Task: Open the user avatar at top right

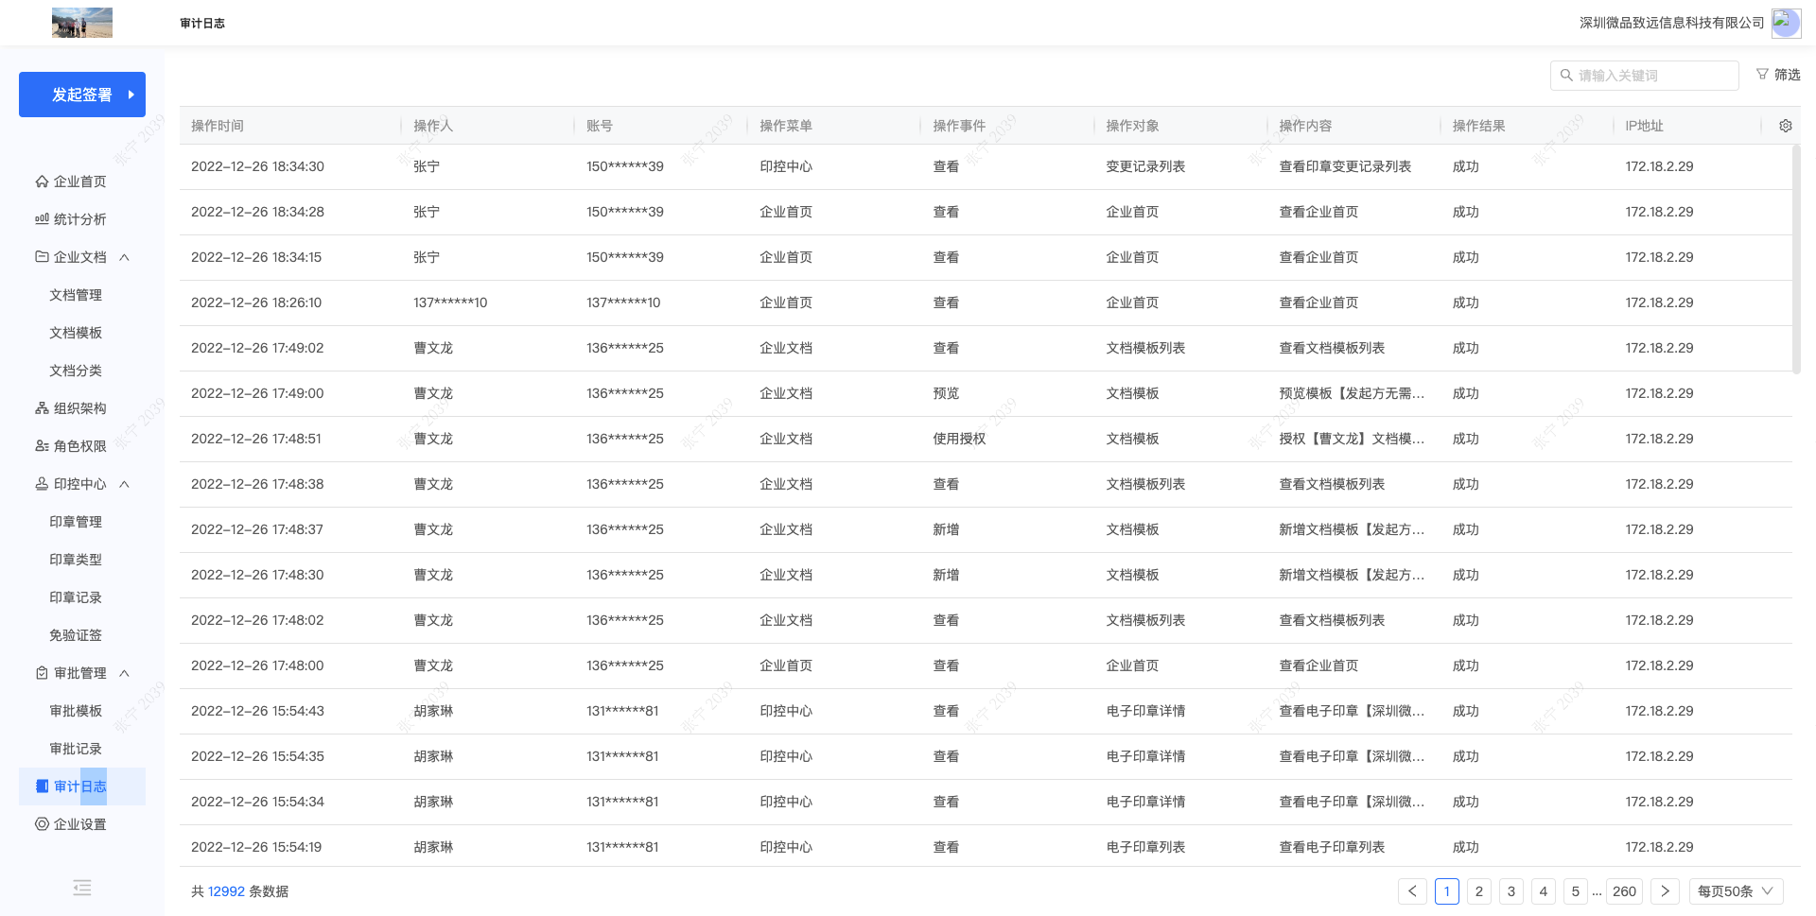Action: (1786, 23)
